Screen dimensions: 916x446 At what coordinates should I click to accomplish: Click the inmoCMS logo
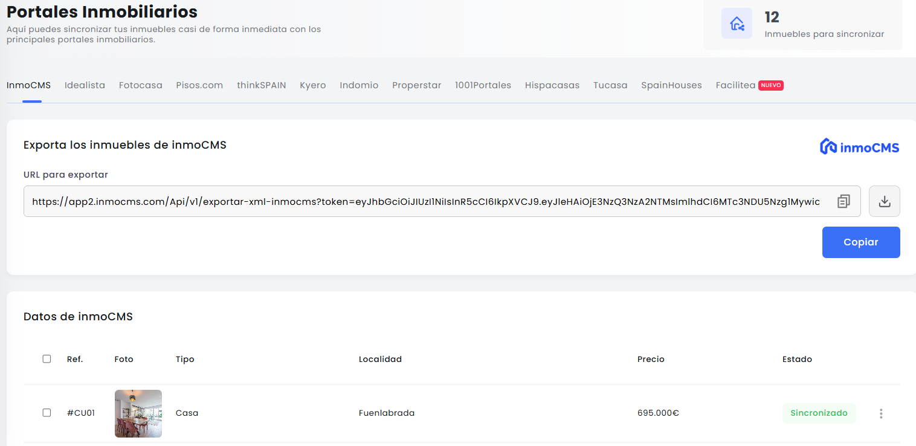[x=859, y=146]
